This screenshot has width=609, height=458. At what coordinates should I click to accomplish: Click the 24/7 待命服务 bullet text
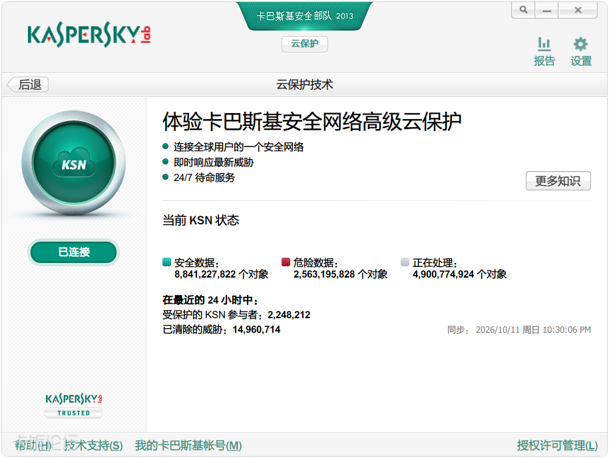204,178
